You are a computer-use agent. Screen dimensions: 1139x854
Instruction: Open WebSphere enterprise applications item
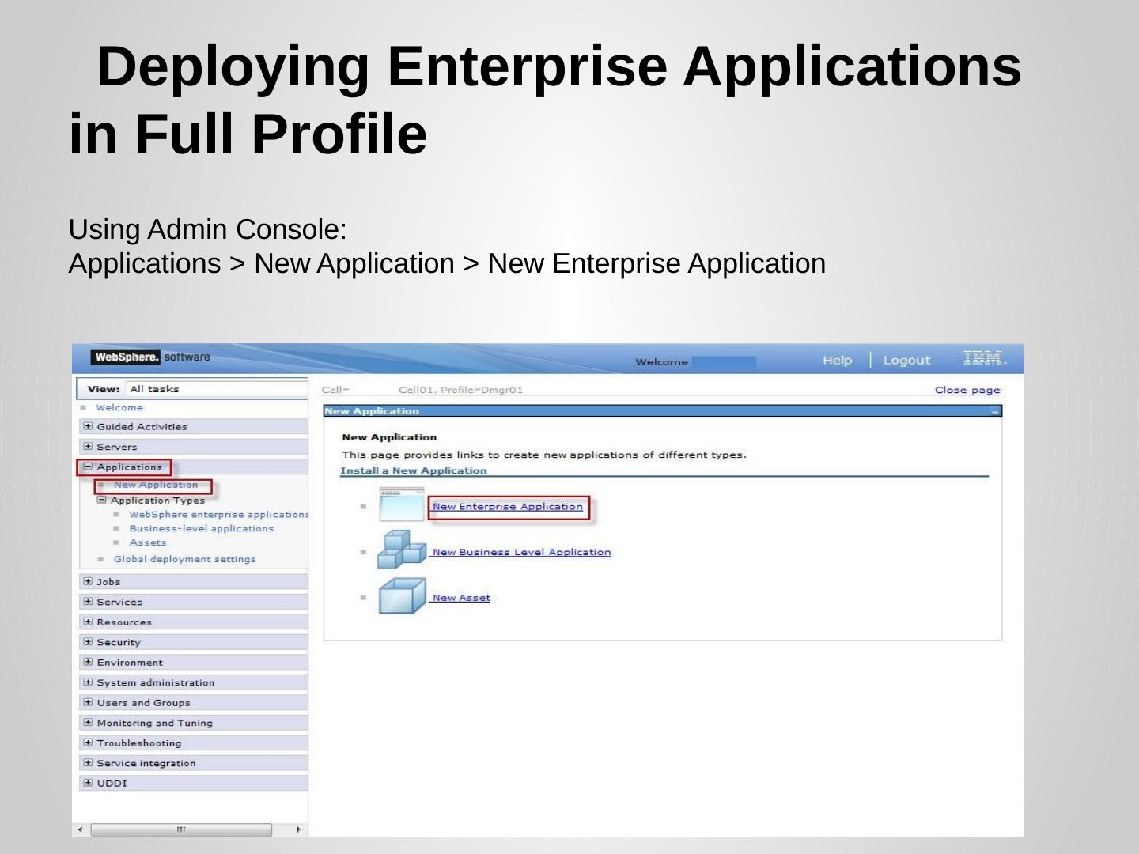(x=218, y=515)
